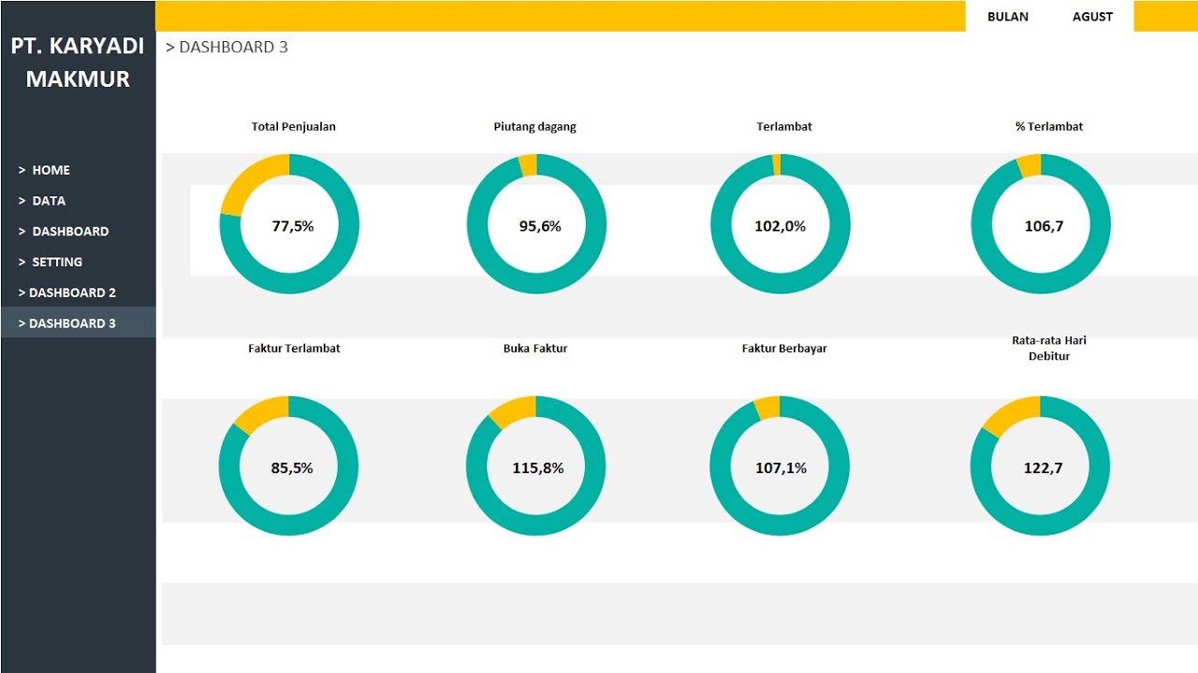
Task: Click the 106,7 value
Action: coord(1044,226)
